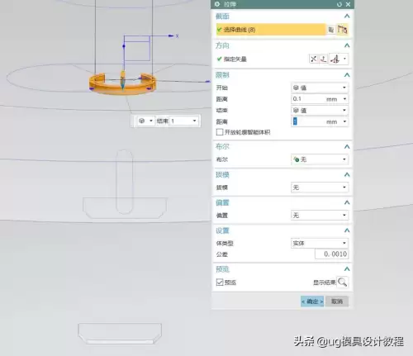Collapse the 偏置 section
Image resolution: width=413 pixels, height=356 pixels.
347,202
